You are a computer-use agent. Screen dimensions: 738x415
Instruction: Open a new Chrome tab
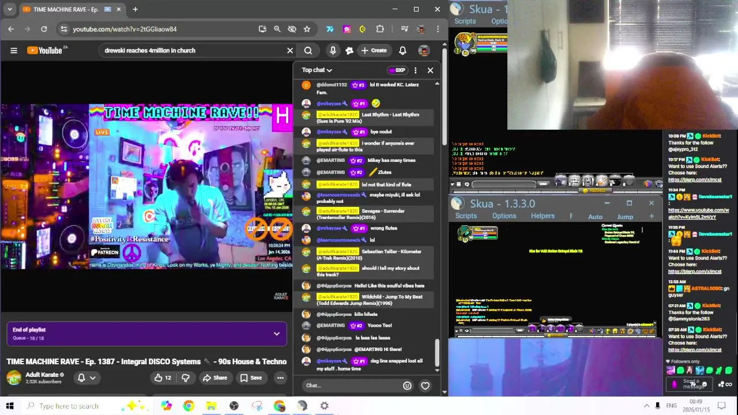pyautogui.click(x=135, y=9)
